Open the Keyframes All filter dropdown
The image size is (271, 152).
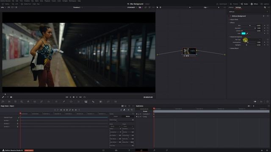point(249,106)
